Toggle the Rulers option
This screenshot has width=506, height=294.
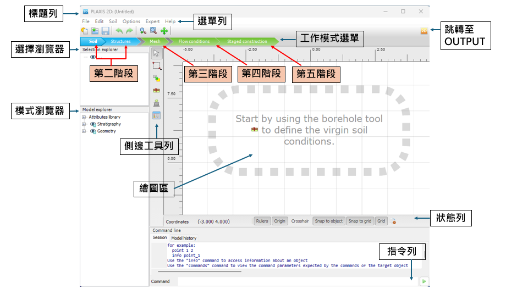pos(262,221)
